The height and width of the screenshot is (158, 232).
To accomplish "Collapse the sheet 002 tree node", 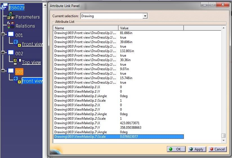I will 3,52.
